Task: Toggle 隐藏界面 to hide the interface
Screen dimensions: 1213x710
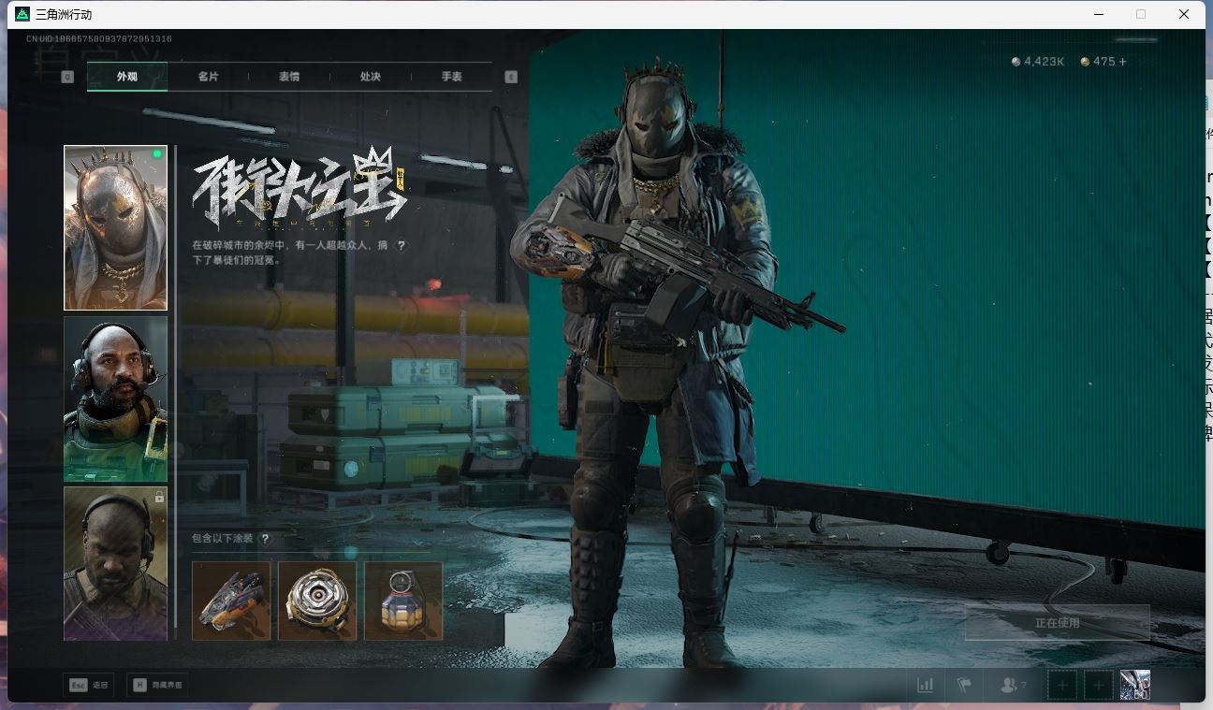Action: (156, 686)
